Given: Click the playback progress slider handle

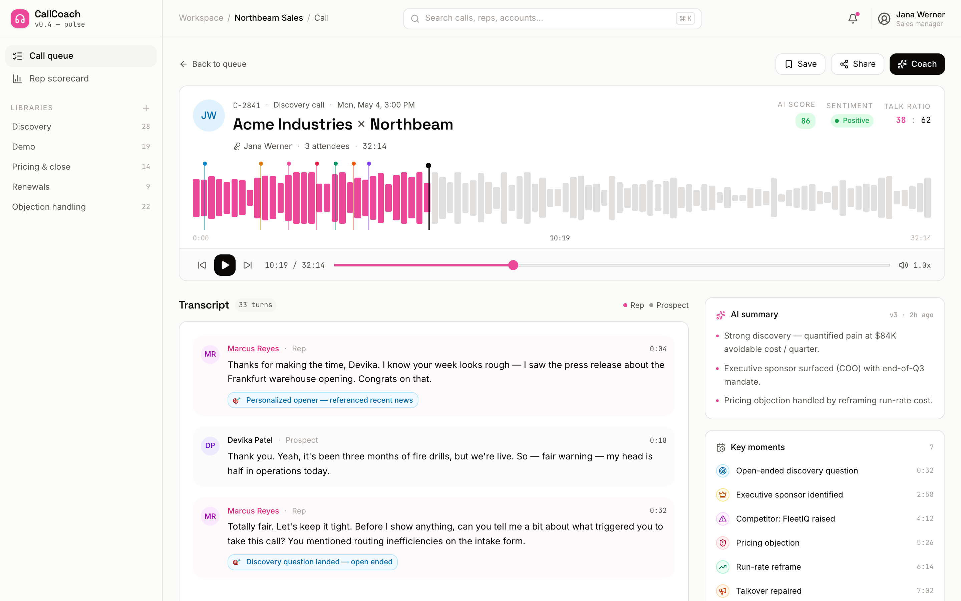Looking at the screenshot, I should point(513,265).
